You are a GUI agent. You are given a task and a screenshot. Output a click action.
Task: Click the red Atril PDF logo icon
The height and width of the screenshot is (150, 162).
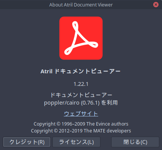[81, 38]
